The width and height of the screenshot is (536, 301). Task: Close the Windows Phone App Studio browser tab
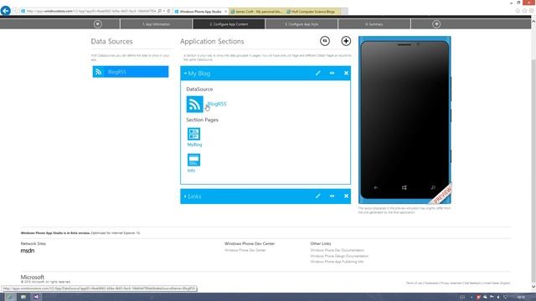tap(225, 11)
